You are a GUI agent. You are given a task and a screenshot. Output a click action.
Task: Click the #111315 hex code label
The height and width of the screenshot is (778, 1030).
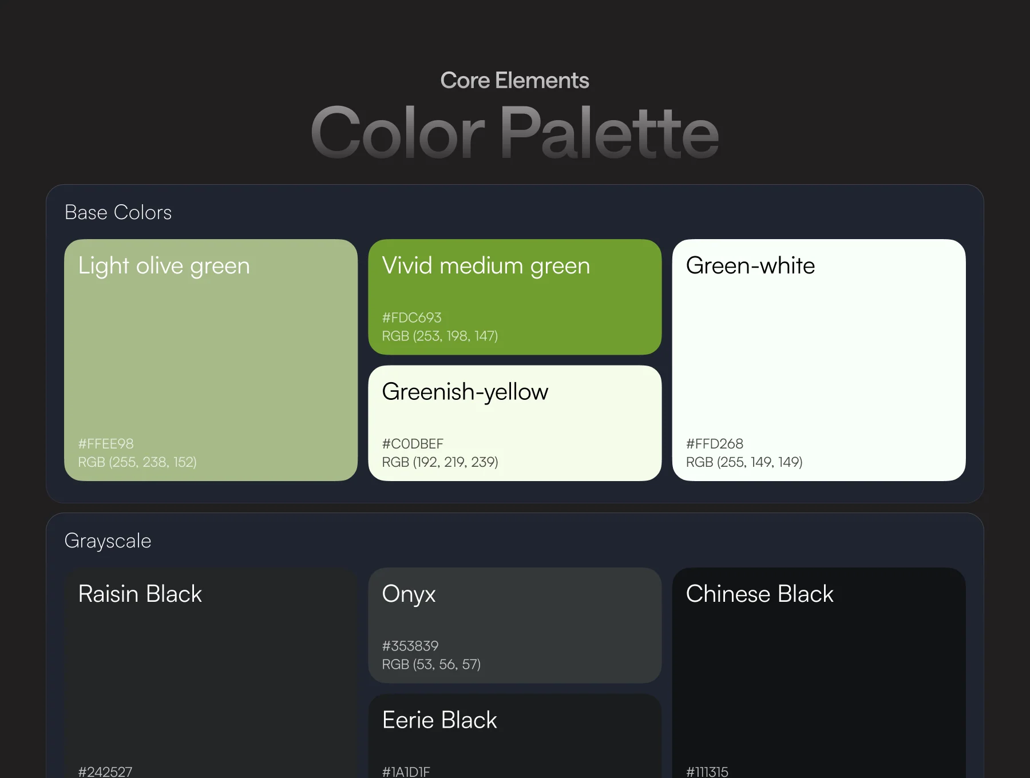(x=707, y=772)
